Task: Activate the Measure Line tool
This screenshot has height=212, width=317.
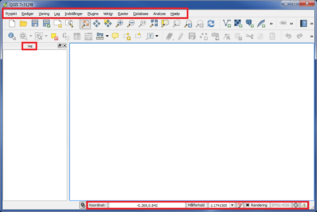Action: click(x=100, y=36)
